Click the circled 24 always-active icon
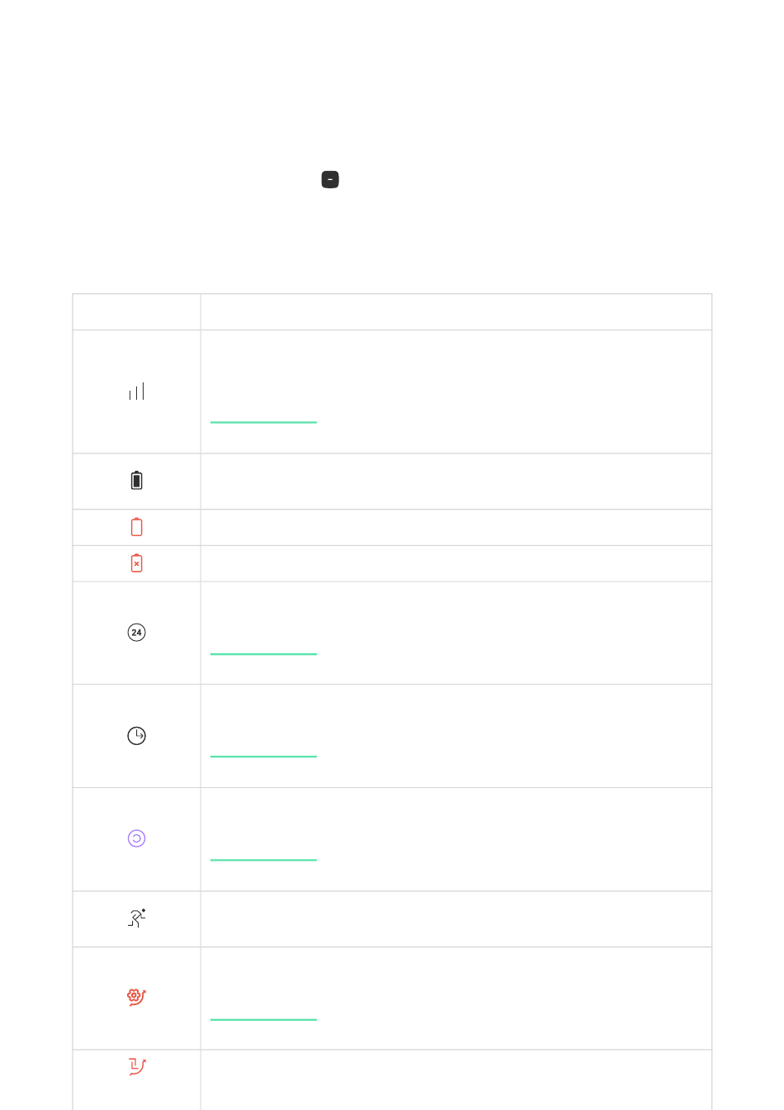This screenshot has height=1110, width=784. (136, 633)
